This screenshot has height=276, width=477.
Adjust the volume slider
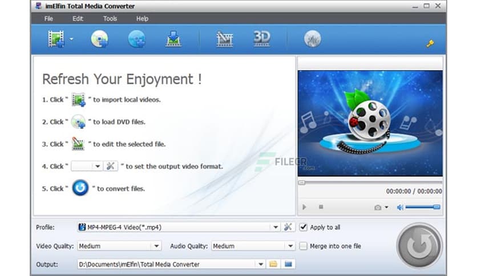tap(423, 207)
